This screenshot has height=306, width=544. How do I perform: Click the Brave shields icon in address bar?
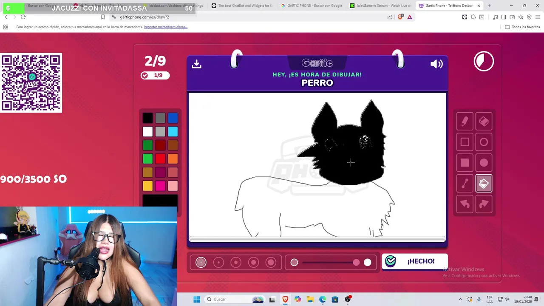tap(400, 17)
